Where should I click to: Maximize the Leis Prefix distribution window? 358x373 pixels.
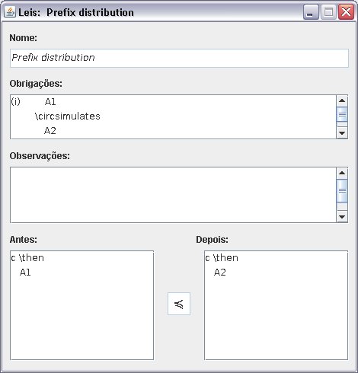click(x=328, y=12)
